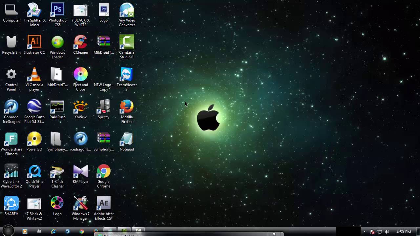Launch VLC media player
This screenshot has width=420, height=236.
pos(34,79)
